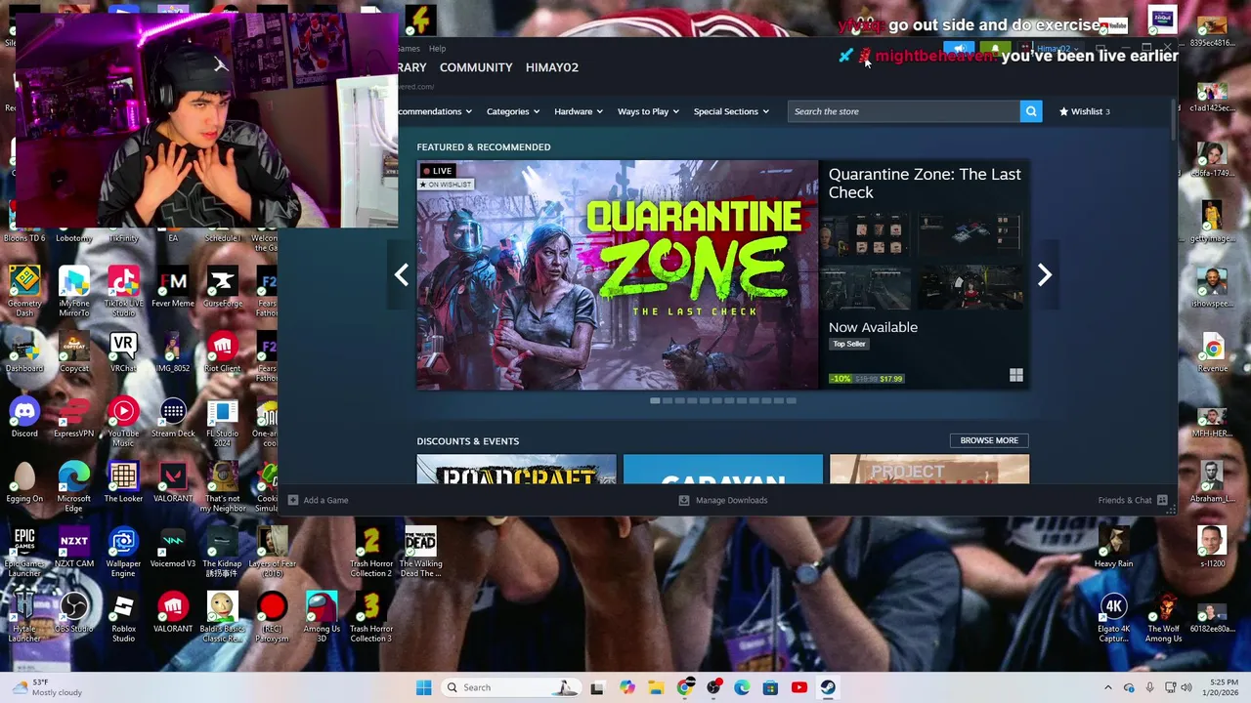Open the Help menu in Steam
This screenshot has height=703, width=1251.
click(x=437, y=48)
